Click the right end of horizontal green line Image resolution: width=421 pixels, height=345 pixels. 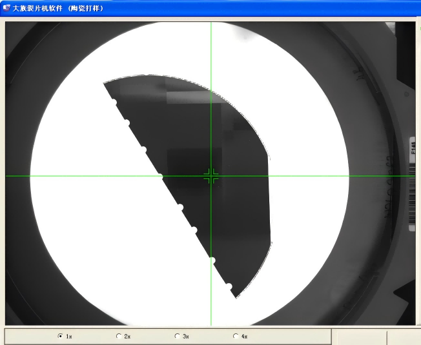(412, 176)
